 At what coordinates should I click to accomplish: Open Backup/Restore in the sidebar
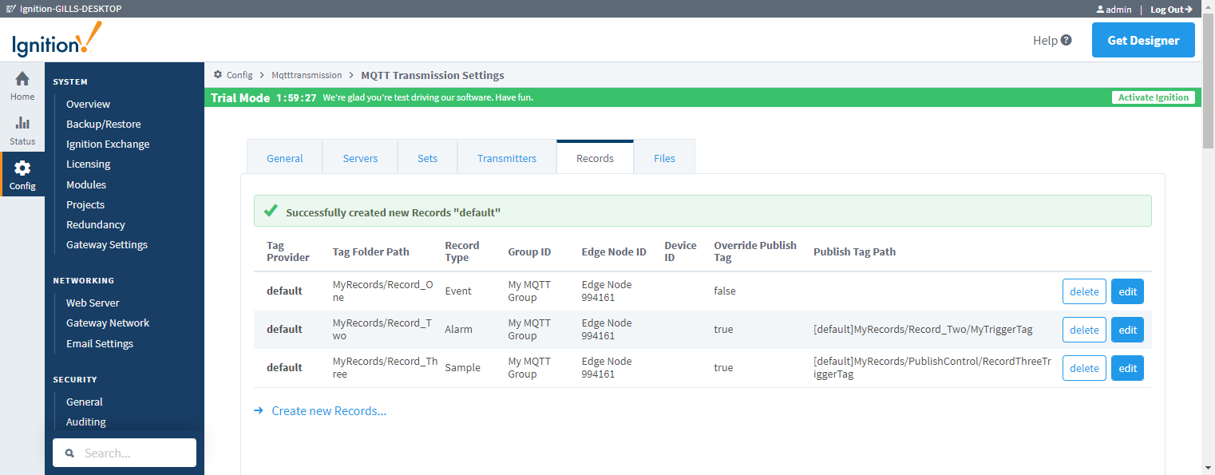click(104, 124)
